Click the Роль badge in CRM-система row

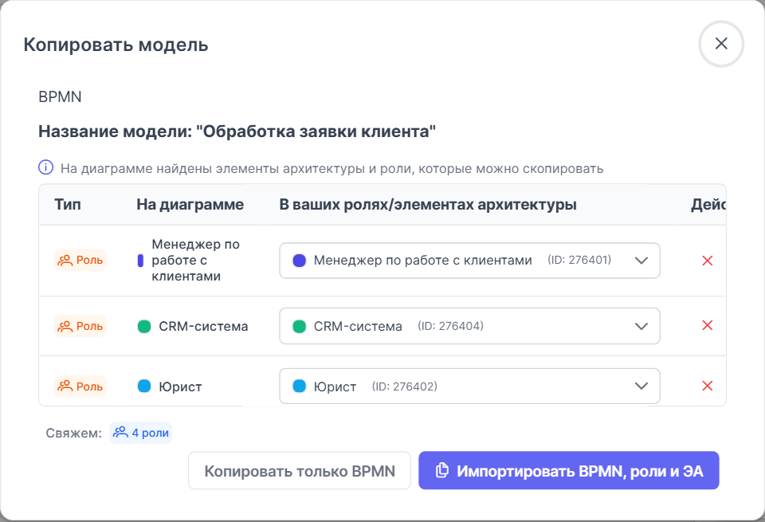[80, 326]
